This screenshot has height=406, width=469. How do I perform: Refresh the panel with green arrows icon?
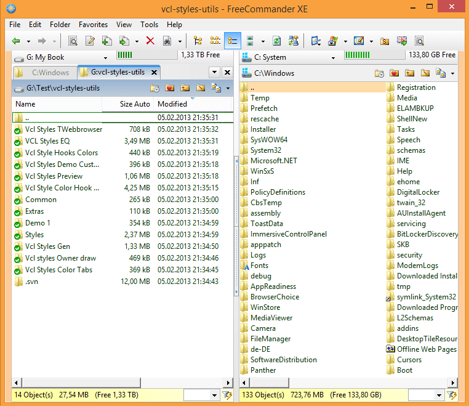click(x=277, y=41)
